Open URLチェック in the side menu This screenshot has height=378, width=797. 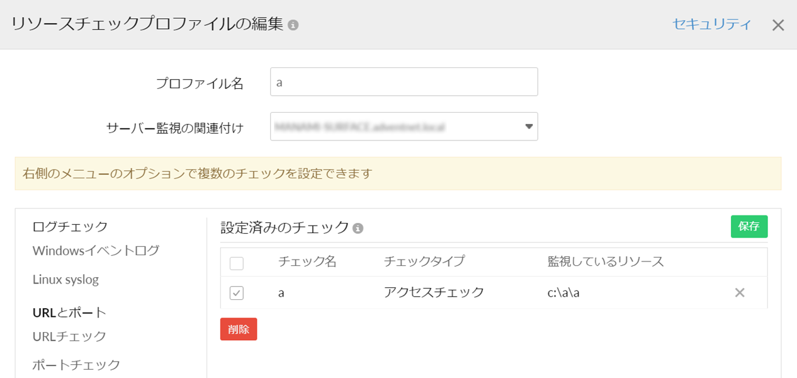point(69,336)
